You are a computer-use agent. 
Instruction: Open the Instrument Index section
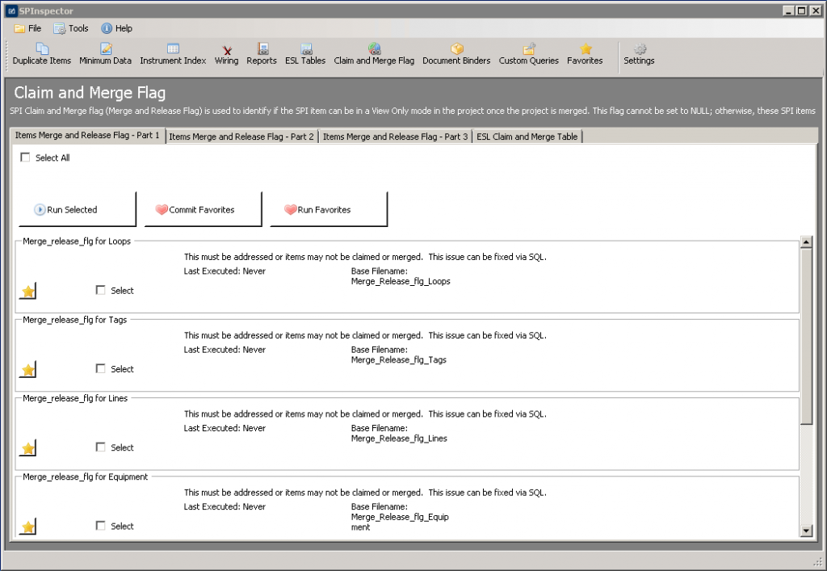[x=173, y=54]
